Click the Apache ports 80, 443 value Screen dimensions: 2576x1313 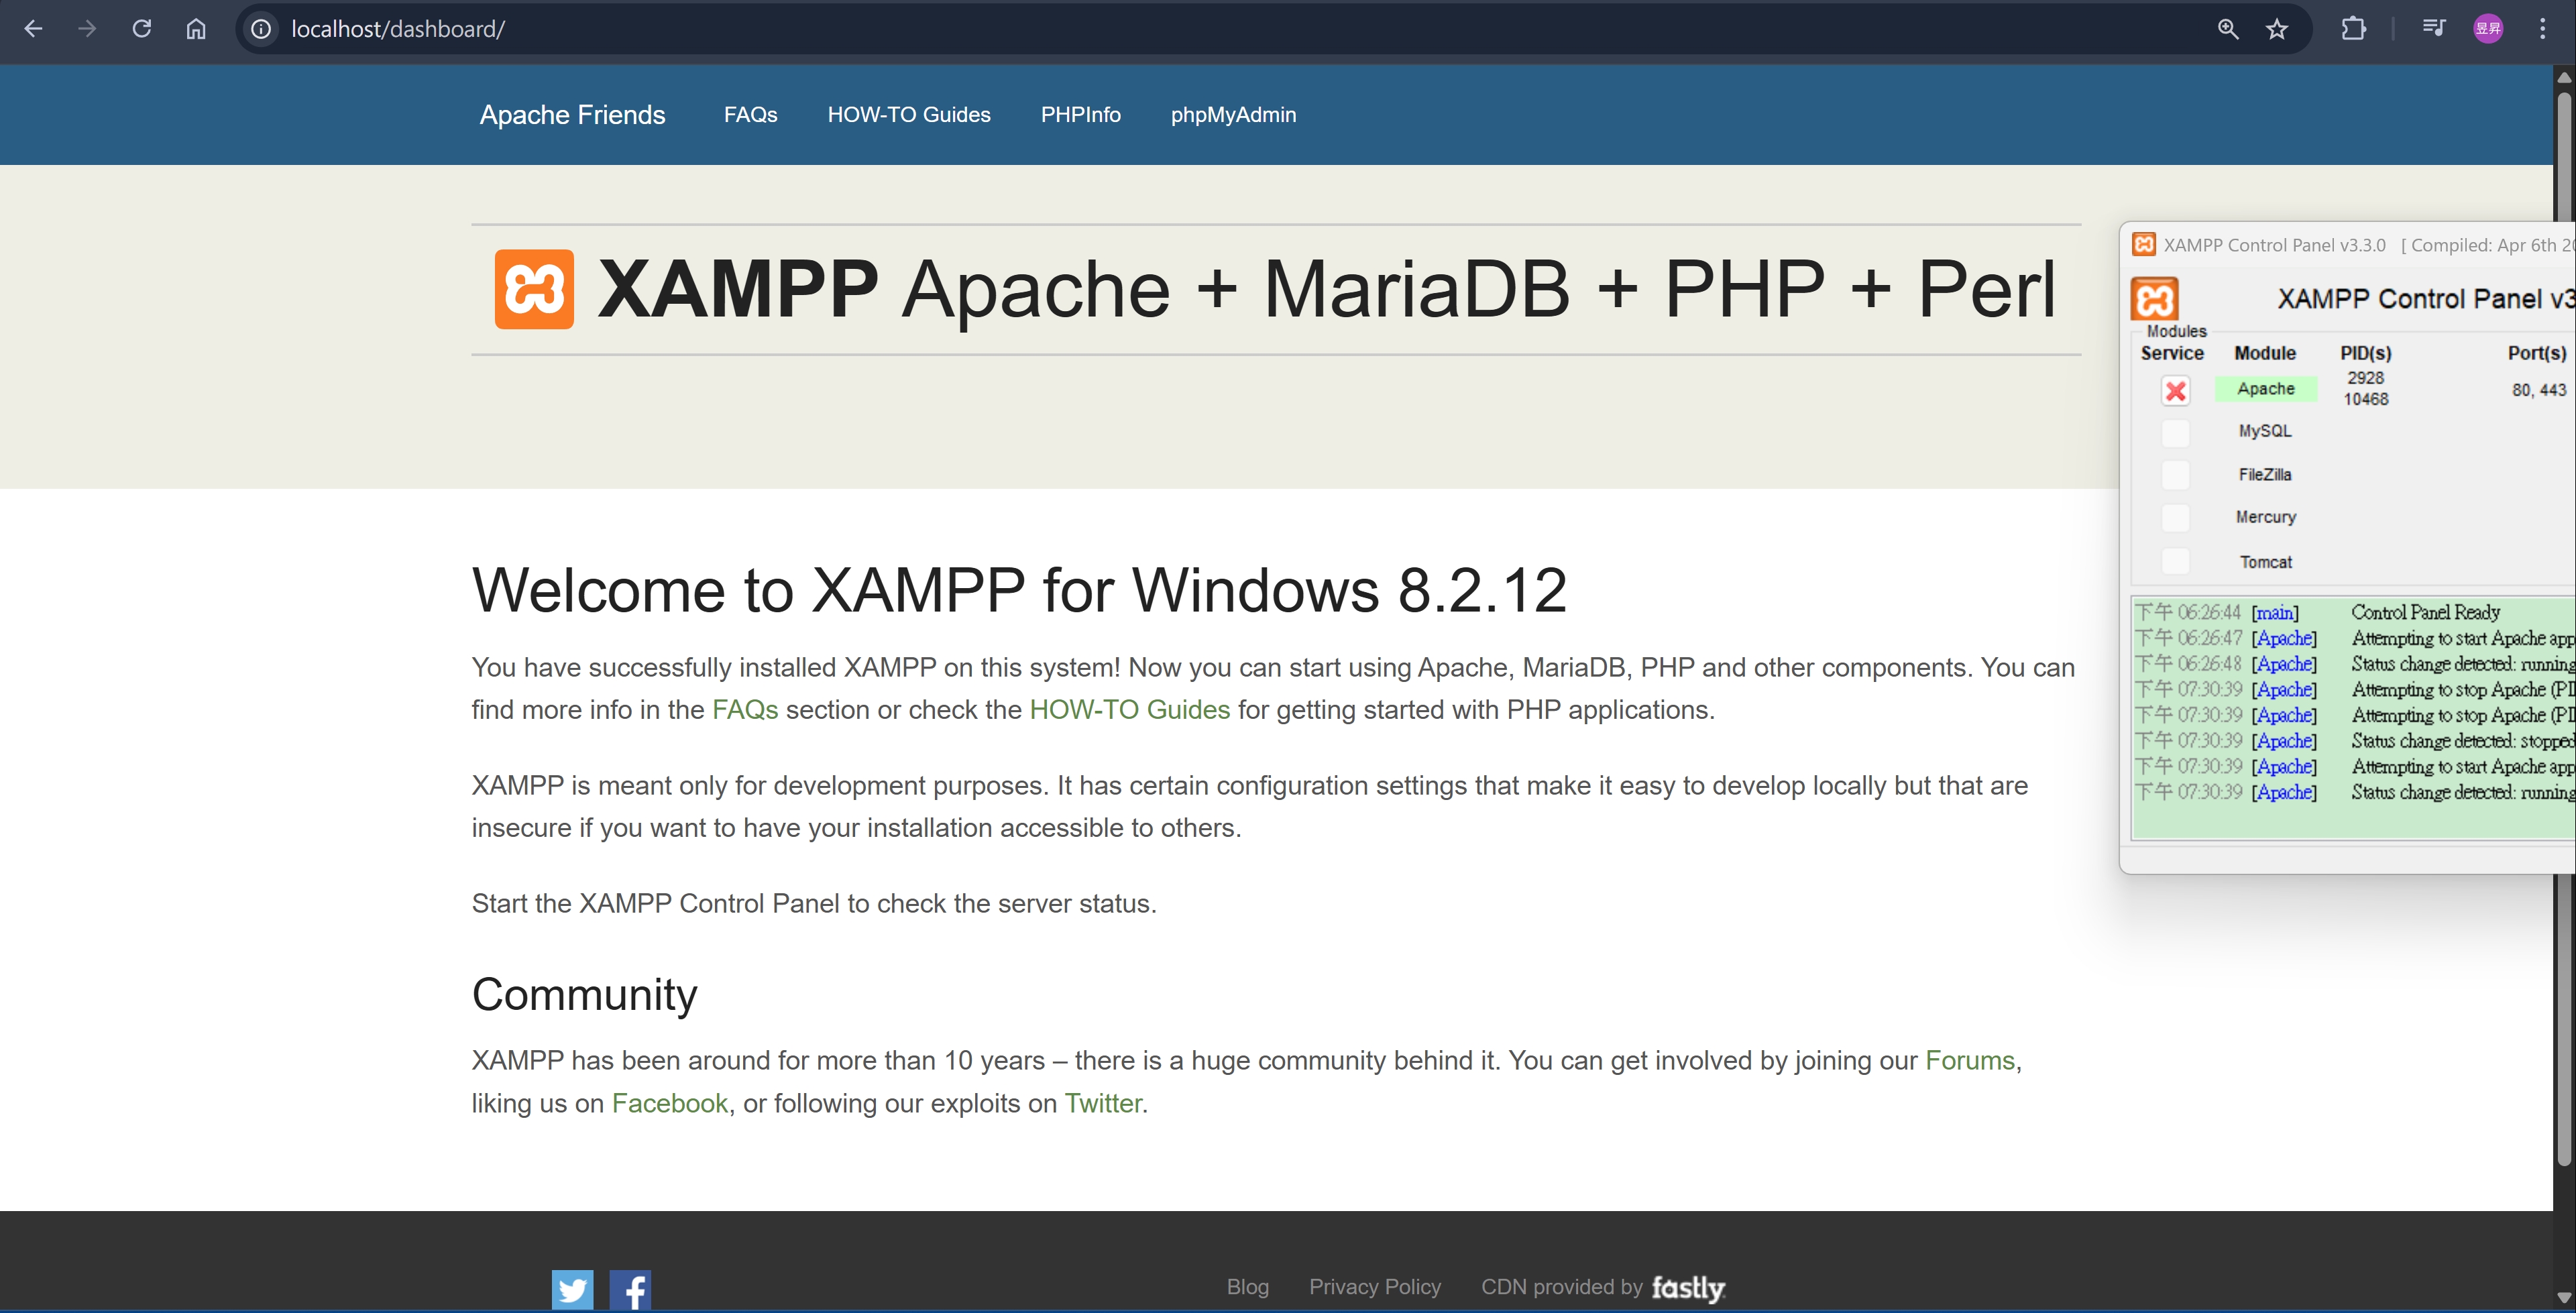[x=2539, y=390]
